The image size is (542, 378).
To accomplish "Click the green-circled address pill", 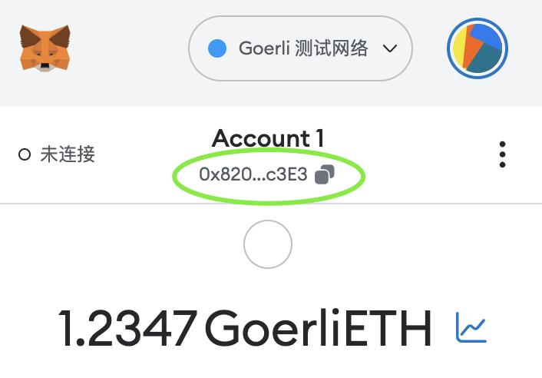I will click(269, 177).
